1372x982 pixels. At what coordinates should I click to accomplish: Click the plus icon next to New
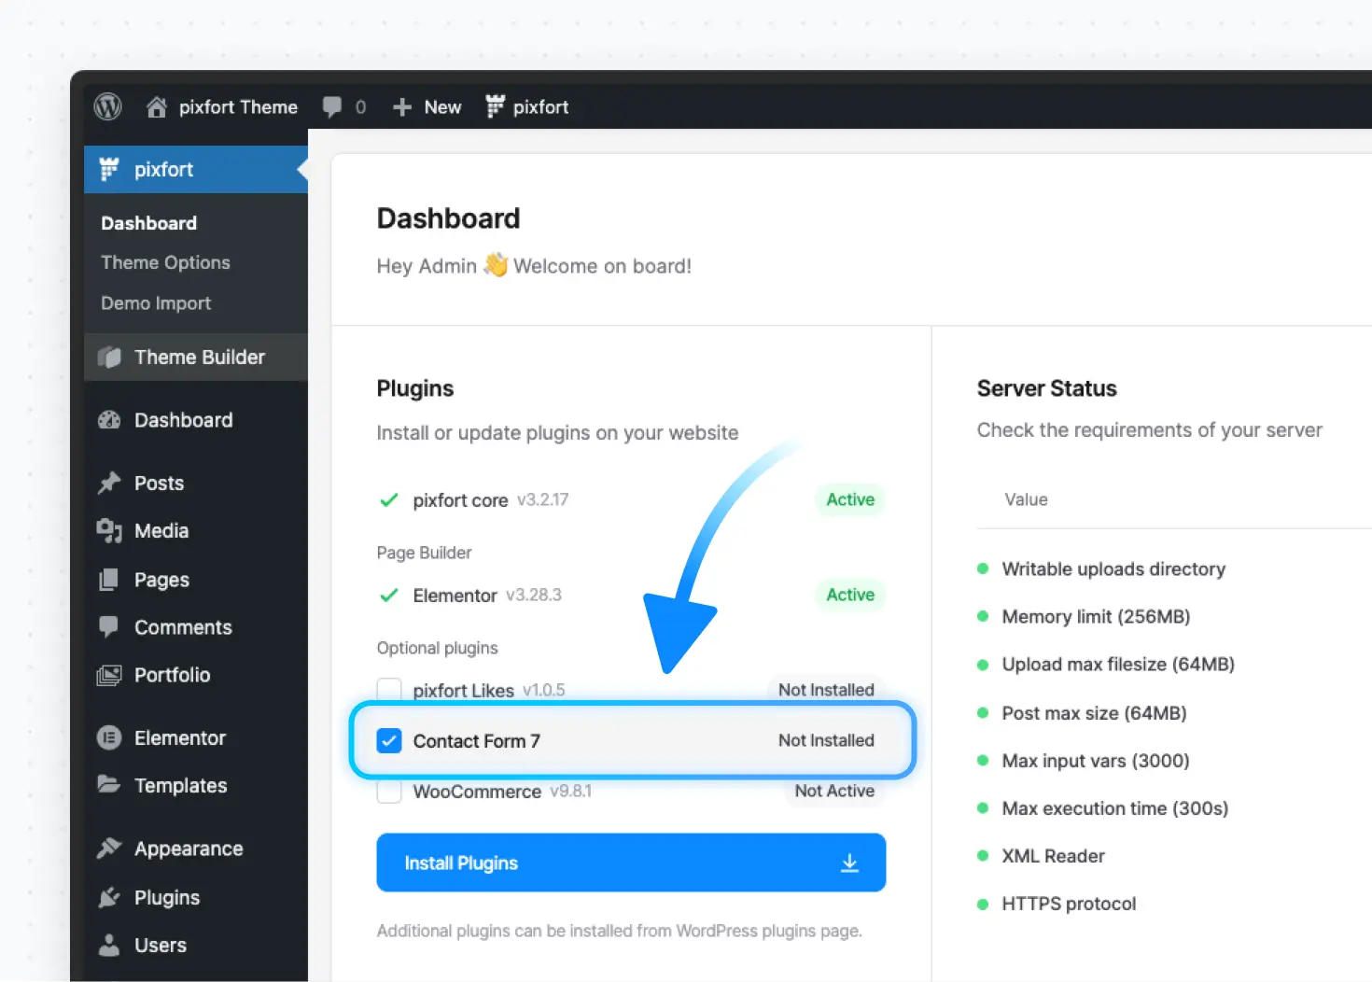click(402, 107)
